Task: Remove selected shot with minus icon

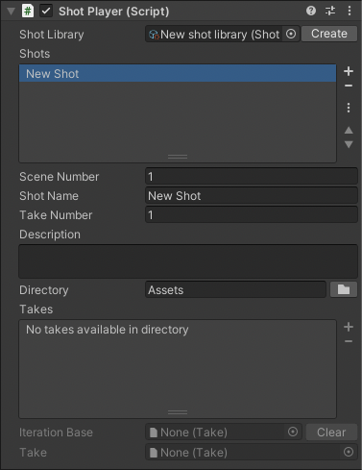Action: pyautogui.click(x=349, y=86)
